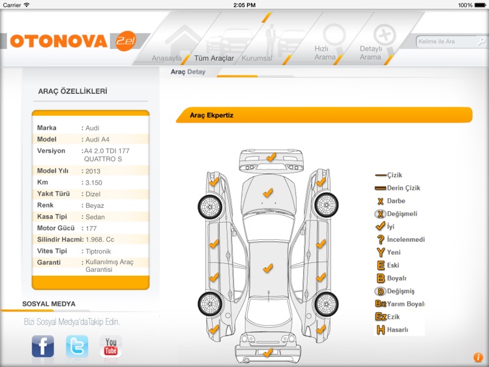Click the Garanti value Kullanılmış Araç Garantisi
489x367 pixels.
tap(110, 266)
